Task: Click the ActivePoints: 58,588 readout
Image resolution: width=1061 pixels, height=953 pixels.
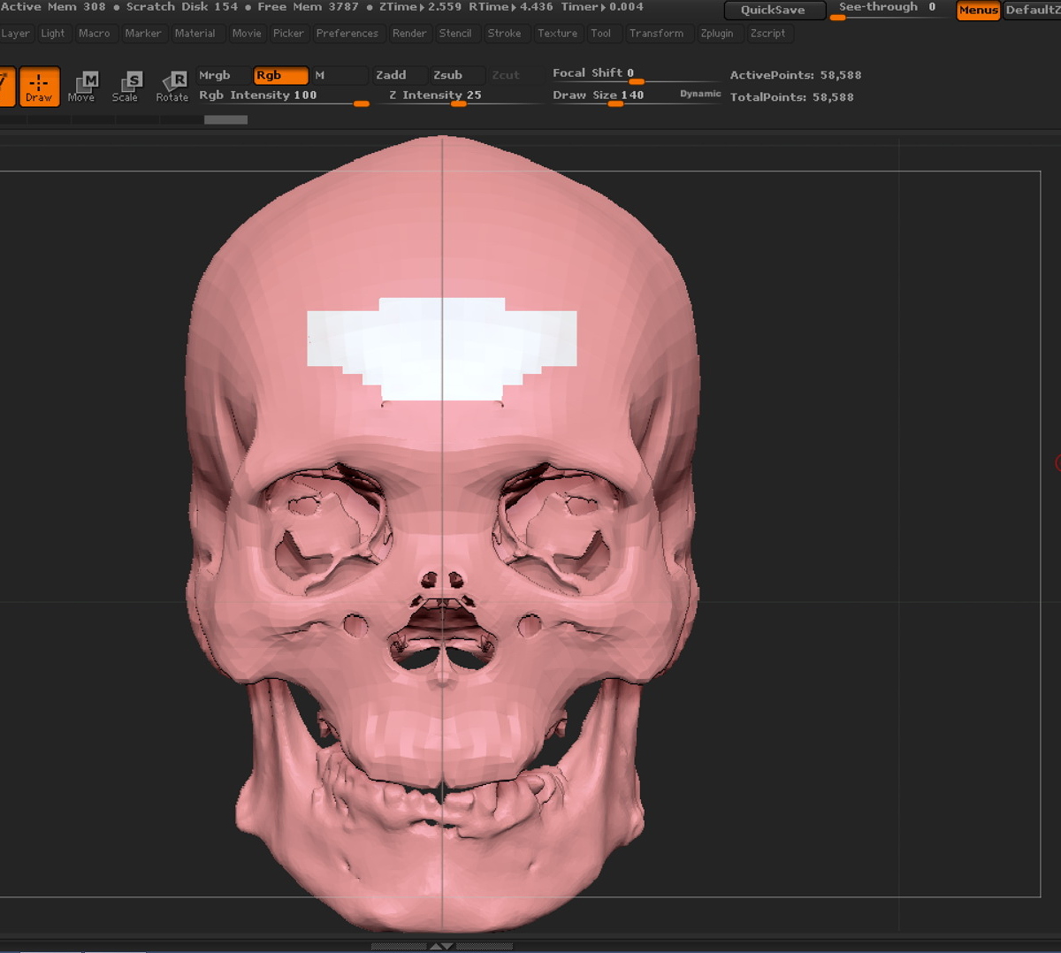Action: (x=796, y=75)
